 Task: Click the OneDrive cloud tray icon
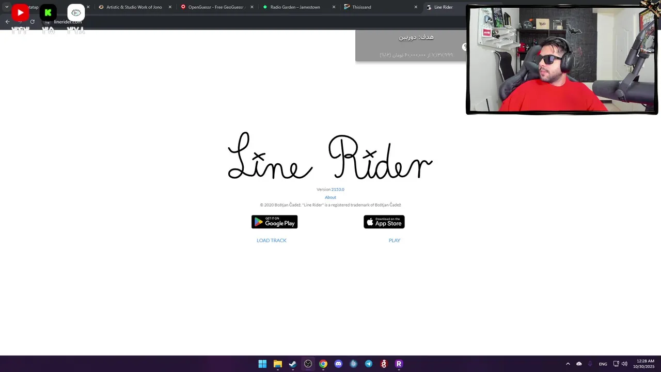click(579, 364)
